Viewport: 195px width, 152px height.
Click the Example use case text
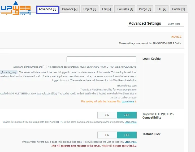(x=127, y=86)
